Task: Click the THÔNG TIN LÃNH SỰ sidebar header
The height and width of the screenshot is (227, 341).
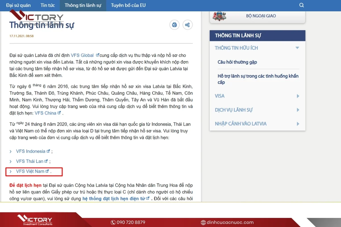Action: coord(257,36)
